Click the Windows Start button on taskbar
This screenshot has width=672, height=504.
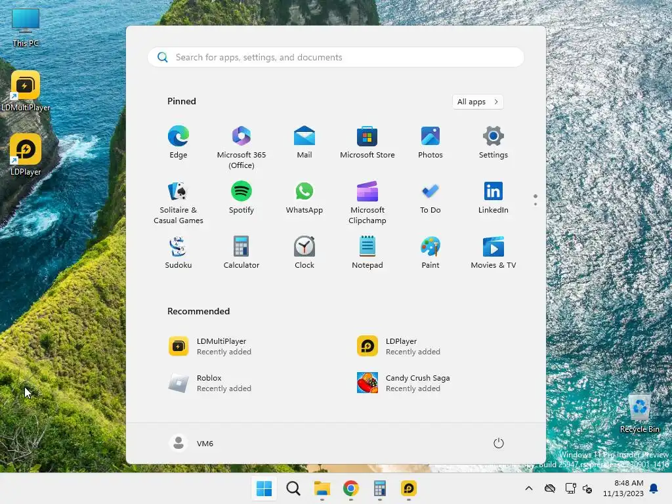pos(264,488)
